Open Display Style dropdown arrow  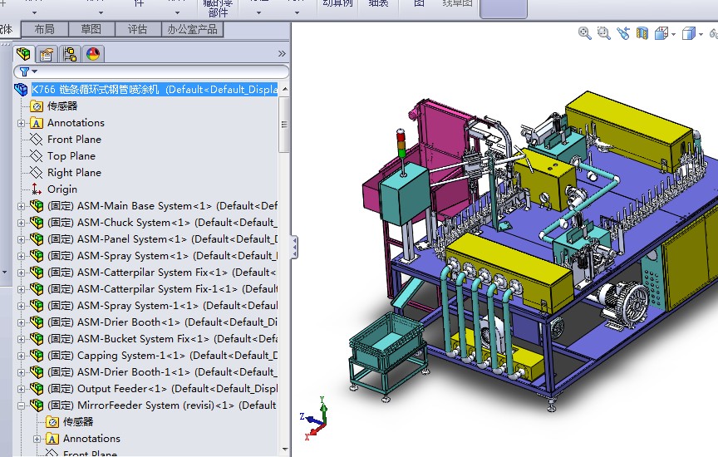[701, 34]
